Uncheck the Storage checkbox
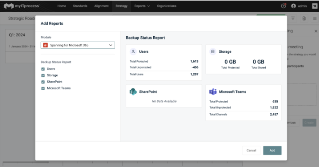 pyautogui.click(x=43, y=75)
